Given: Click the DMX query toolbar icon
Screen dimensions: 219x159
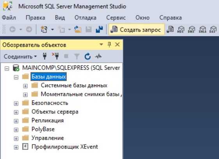Looking at the screenshot, I should point(191,30).
